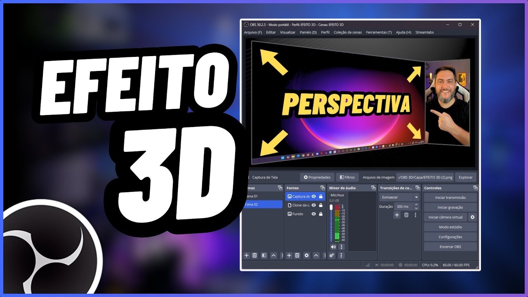The height and width of the screenshot is (297, 528).
Task: Click the network signal icon in status bar
Action: [368, 265]
